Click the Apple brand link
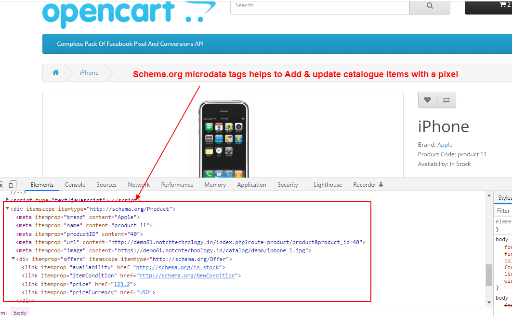 pos(445,145)
